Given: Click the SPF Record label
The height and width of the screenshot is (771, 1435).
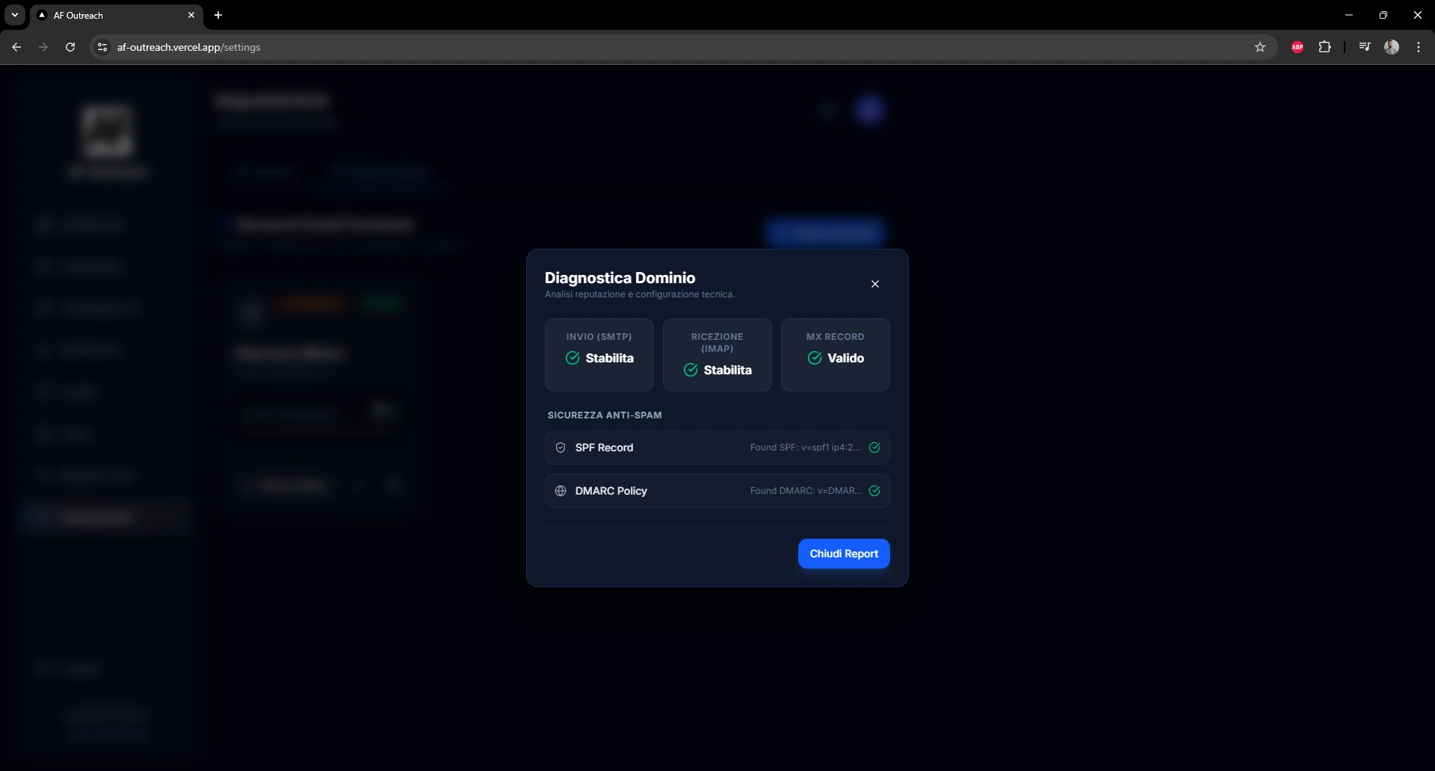Looking at the screenshot, I should pos(604,448).
